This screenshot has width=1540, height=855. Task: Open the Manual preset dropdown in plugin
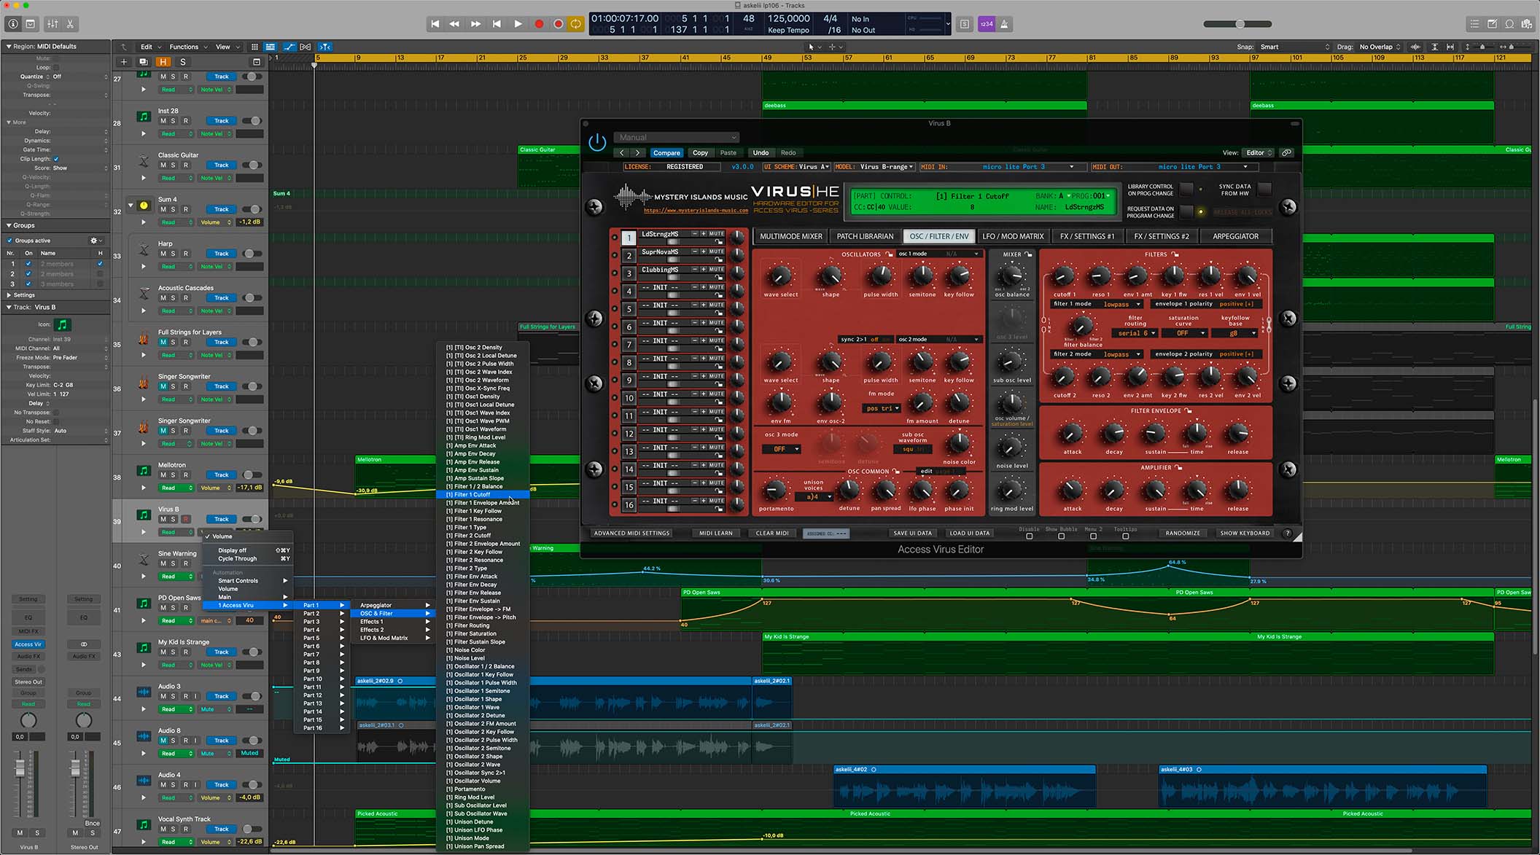(x=677, y=137)
